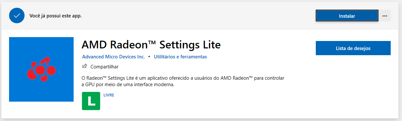Open Advanced Micro Devices Inc. publisher link
402x121 pixels.
(113, 56)
